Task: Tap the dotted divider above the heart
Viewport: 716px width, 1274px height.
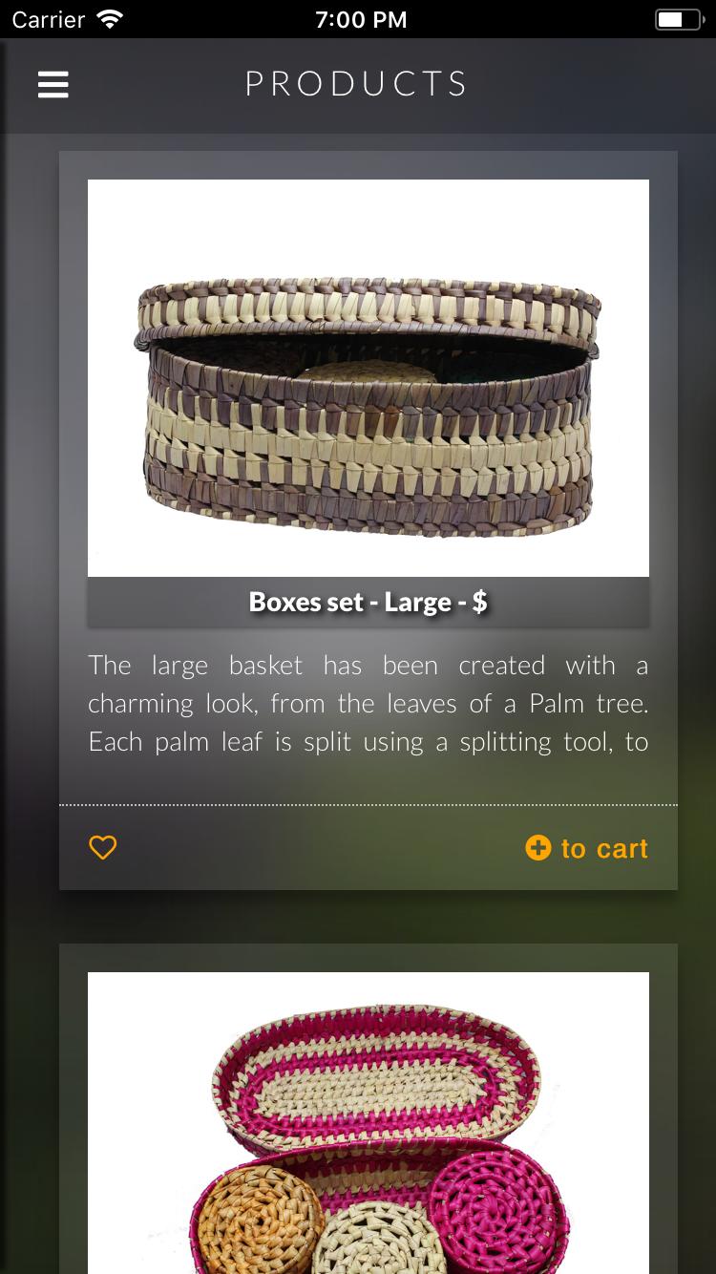Action: click(x=369, y=805)
